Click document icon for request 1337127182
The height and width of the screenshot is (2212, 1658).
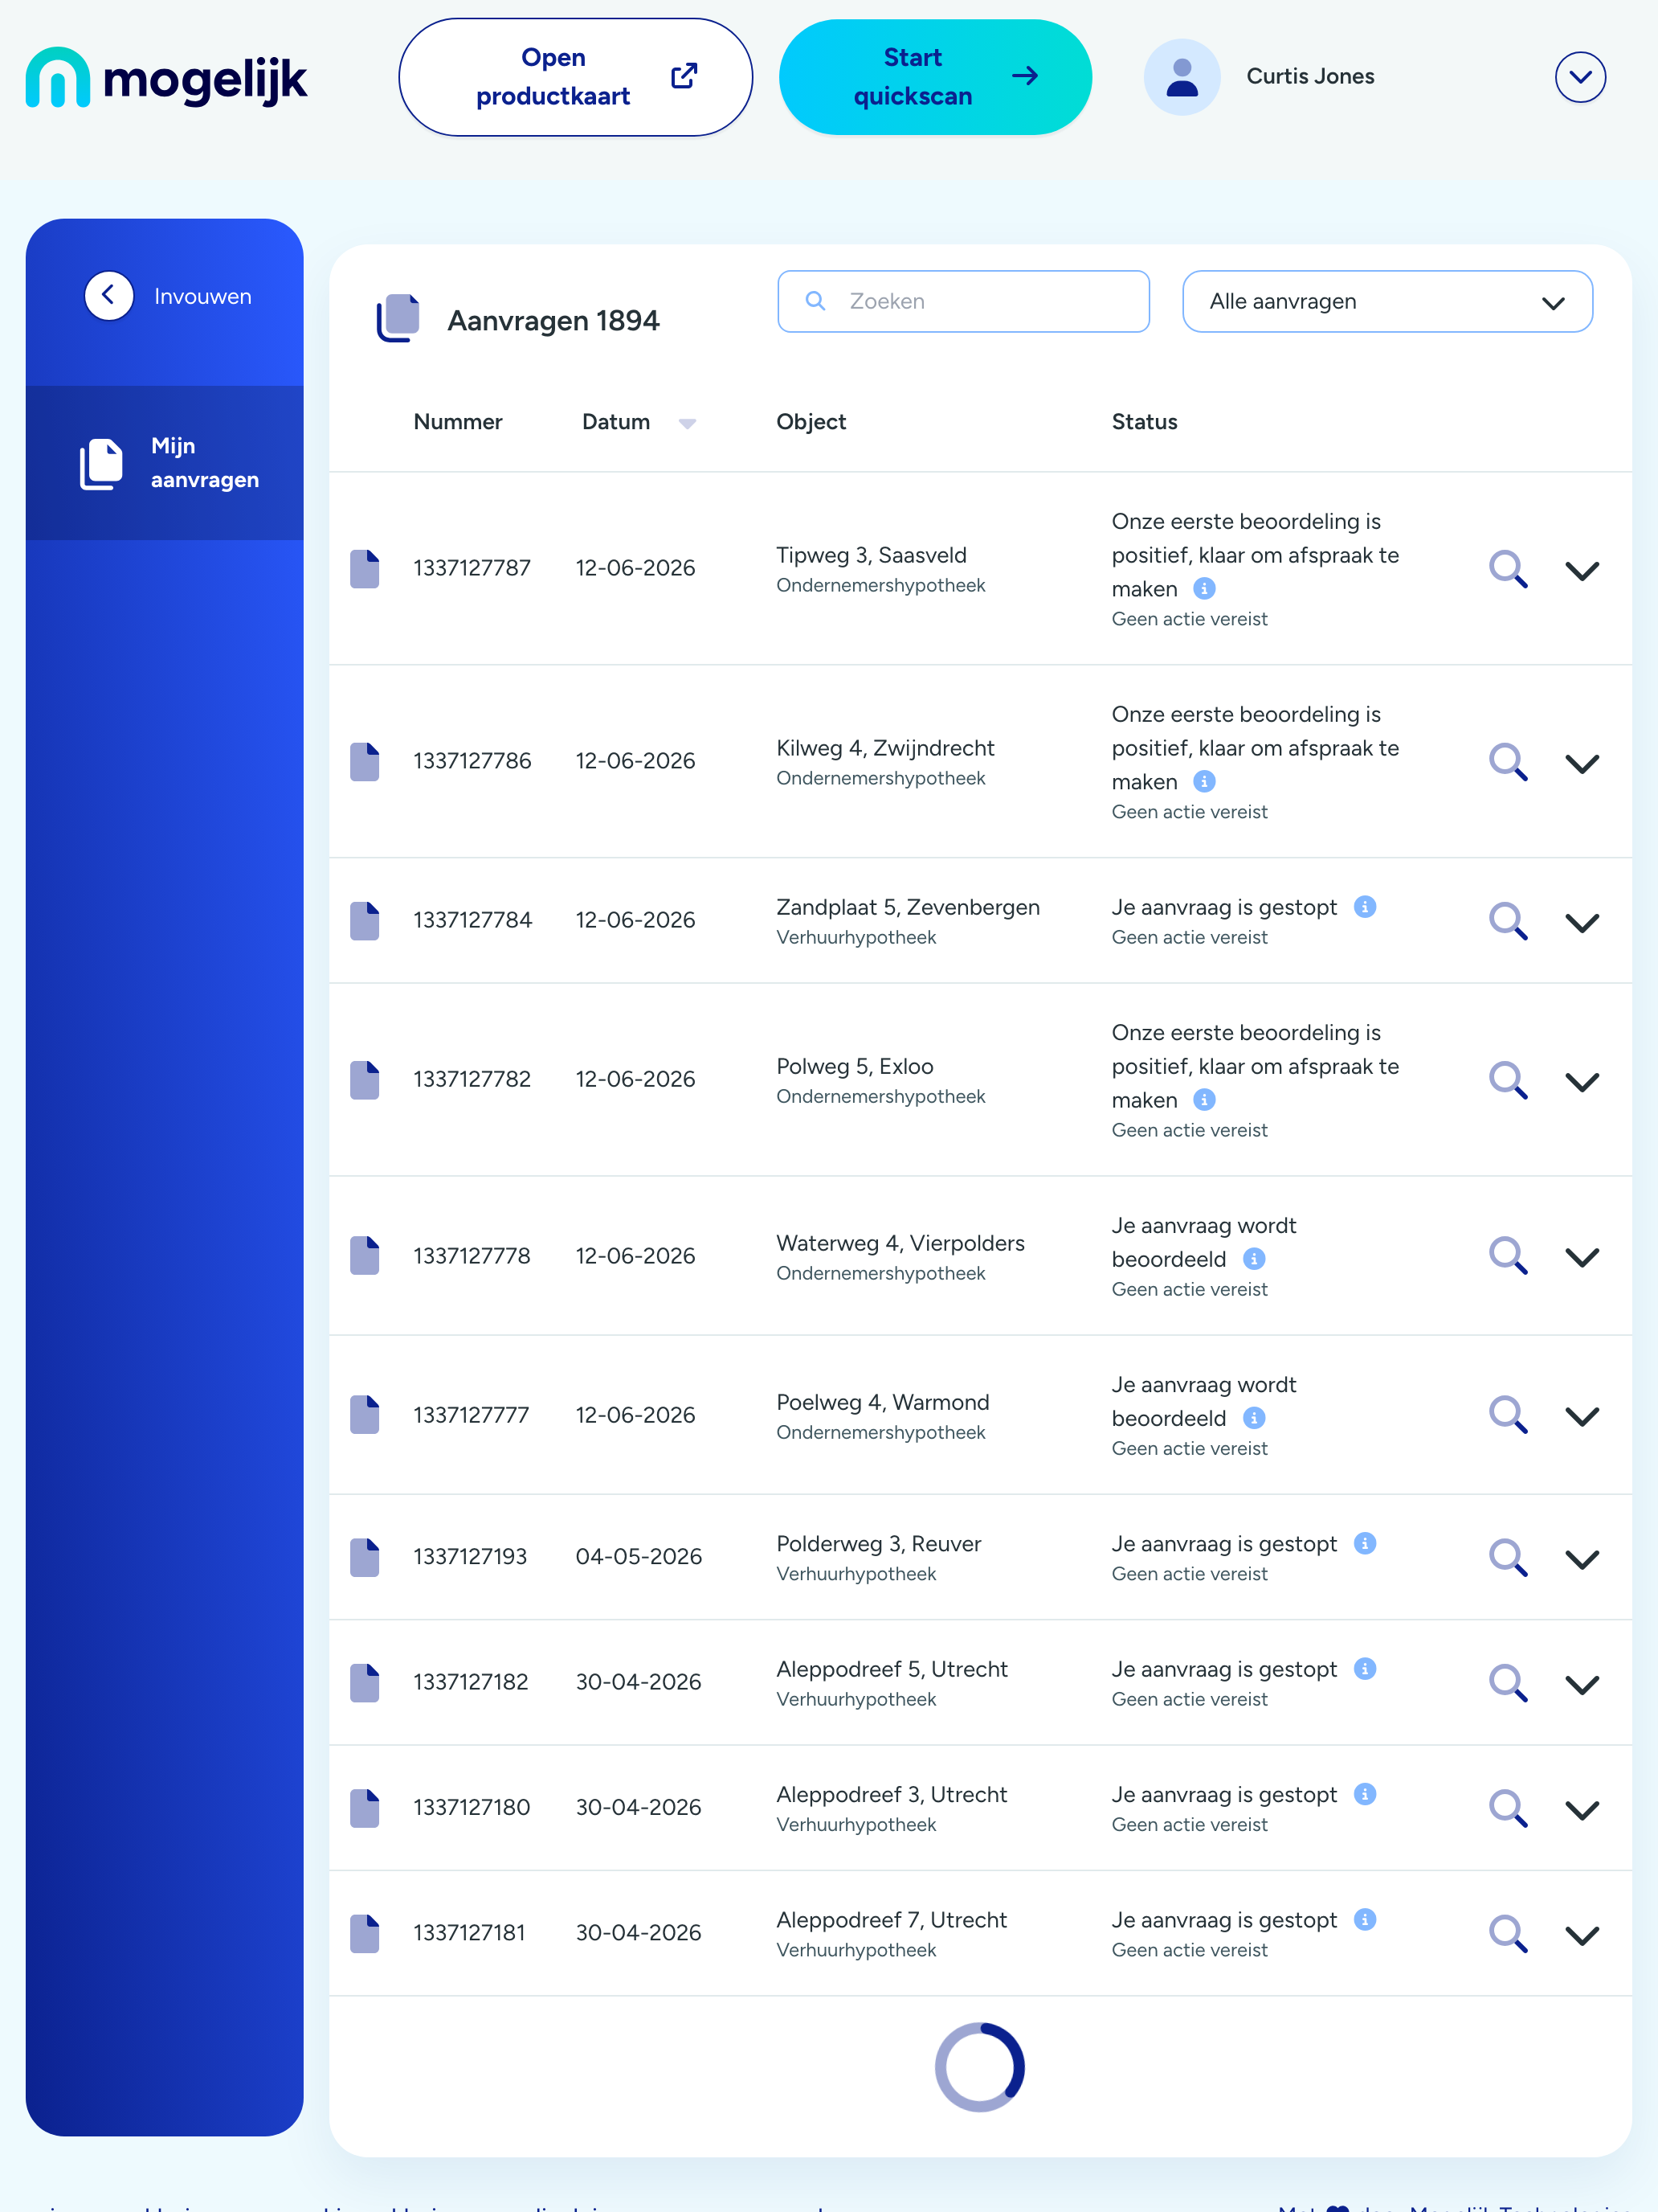point(365,1682)
